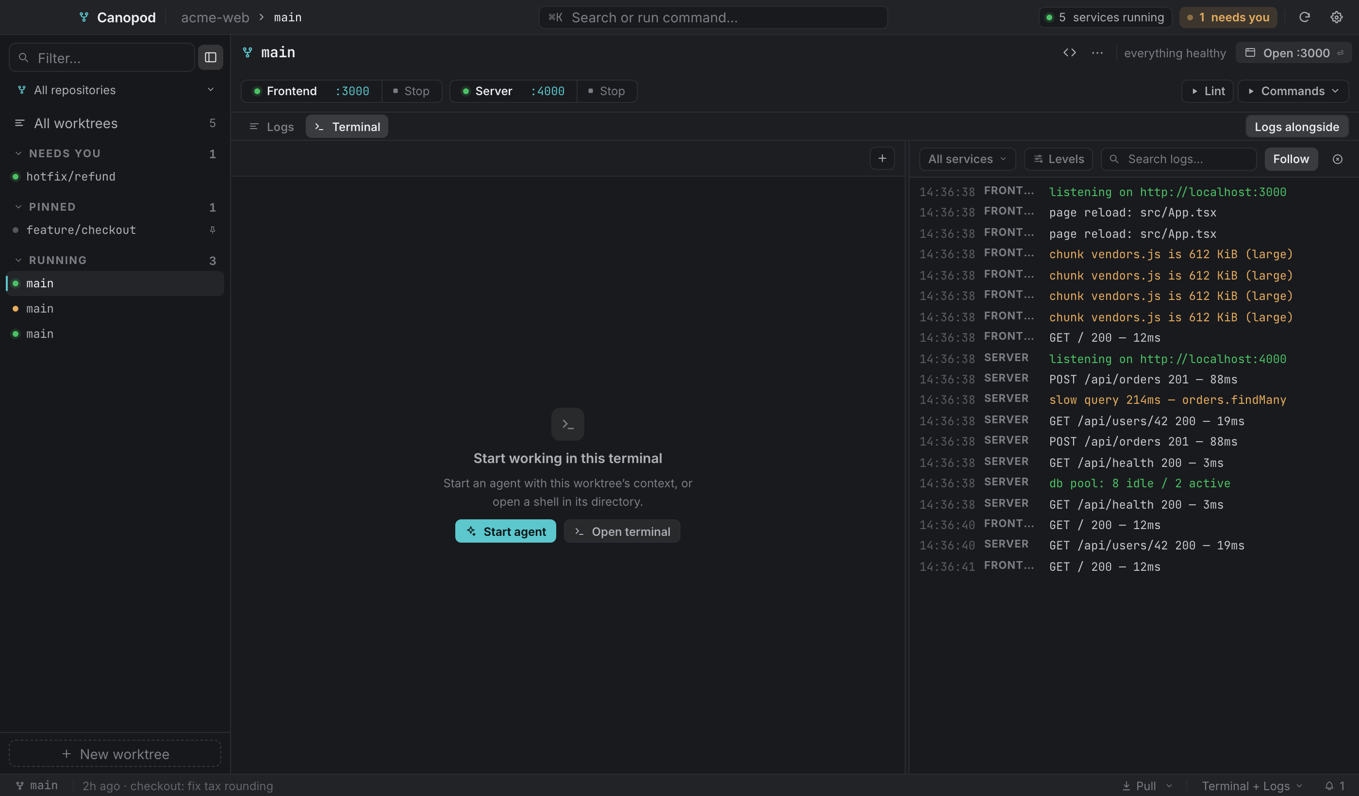
Task: Add a new terminal with the plus icon
Action: tap(882, 159)
